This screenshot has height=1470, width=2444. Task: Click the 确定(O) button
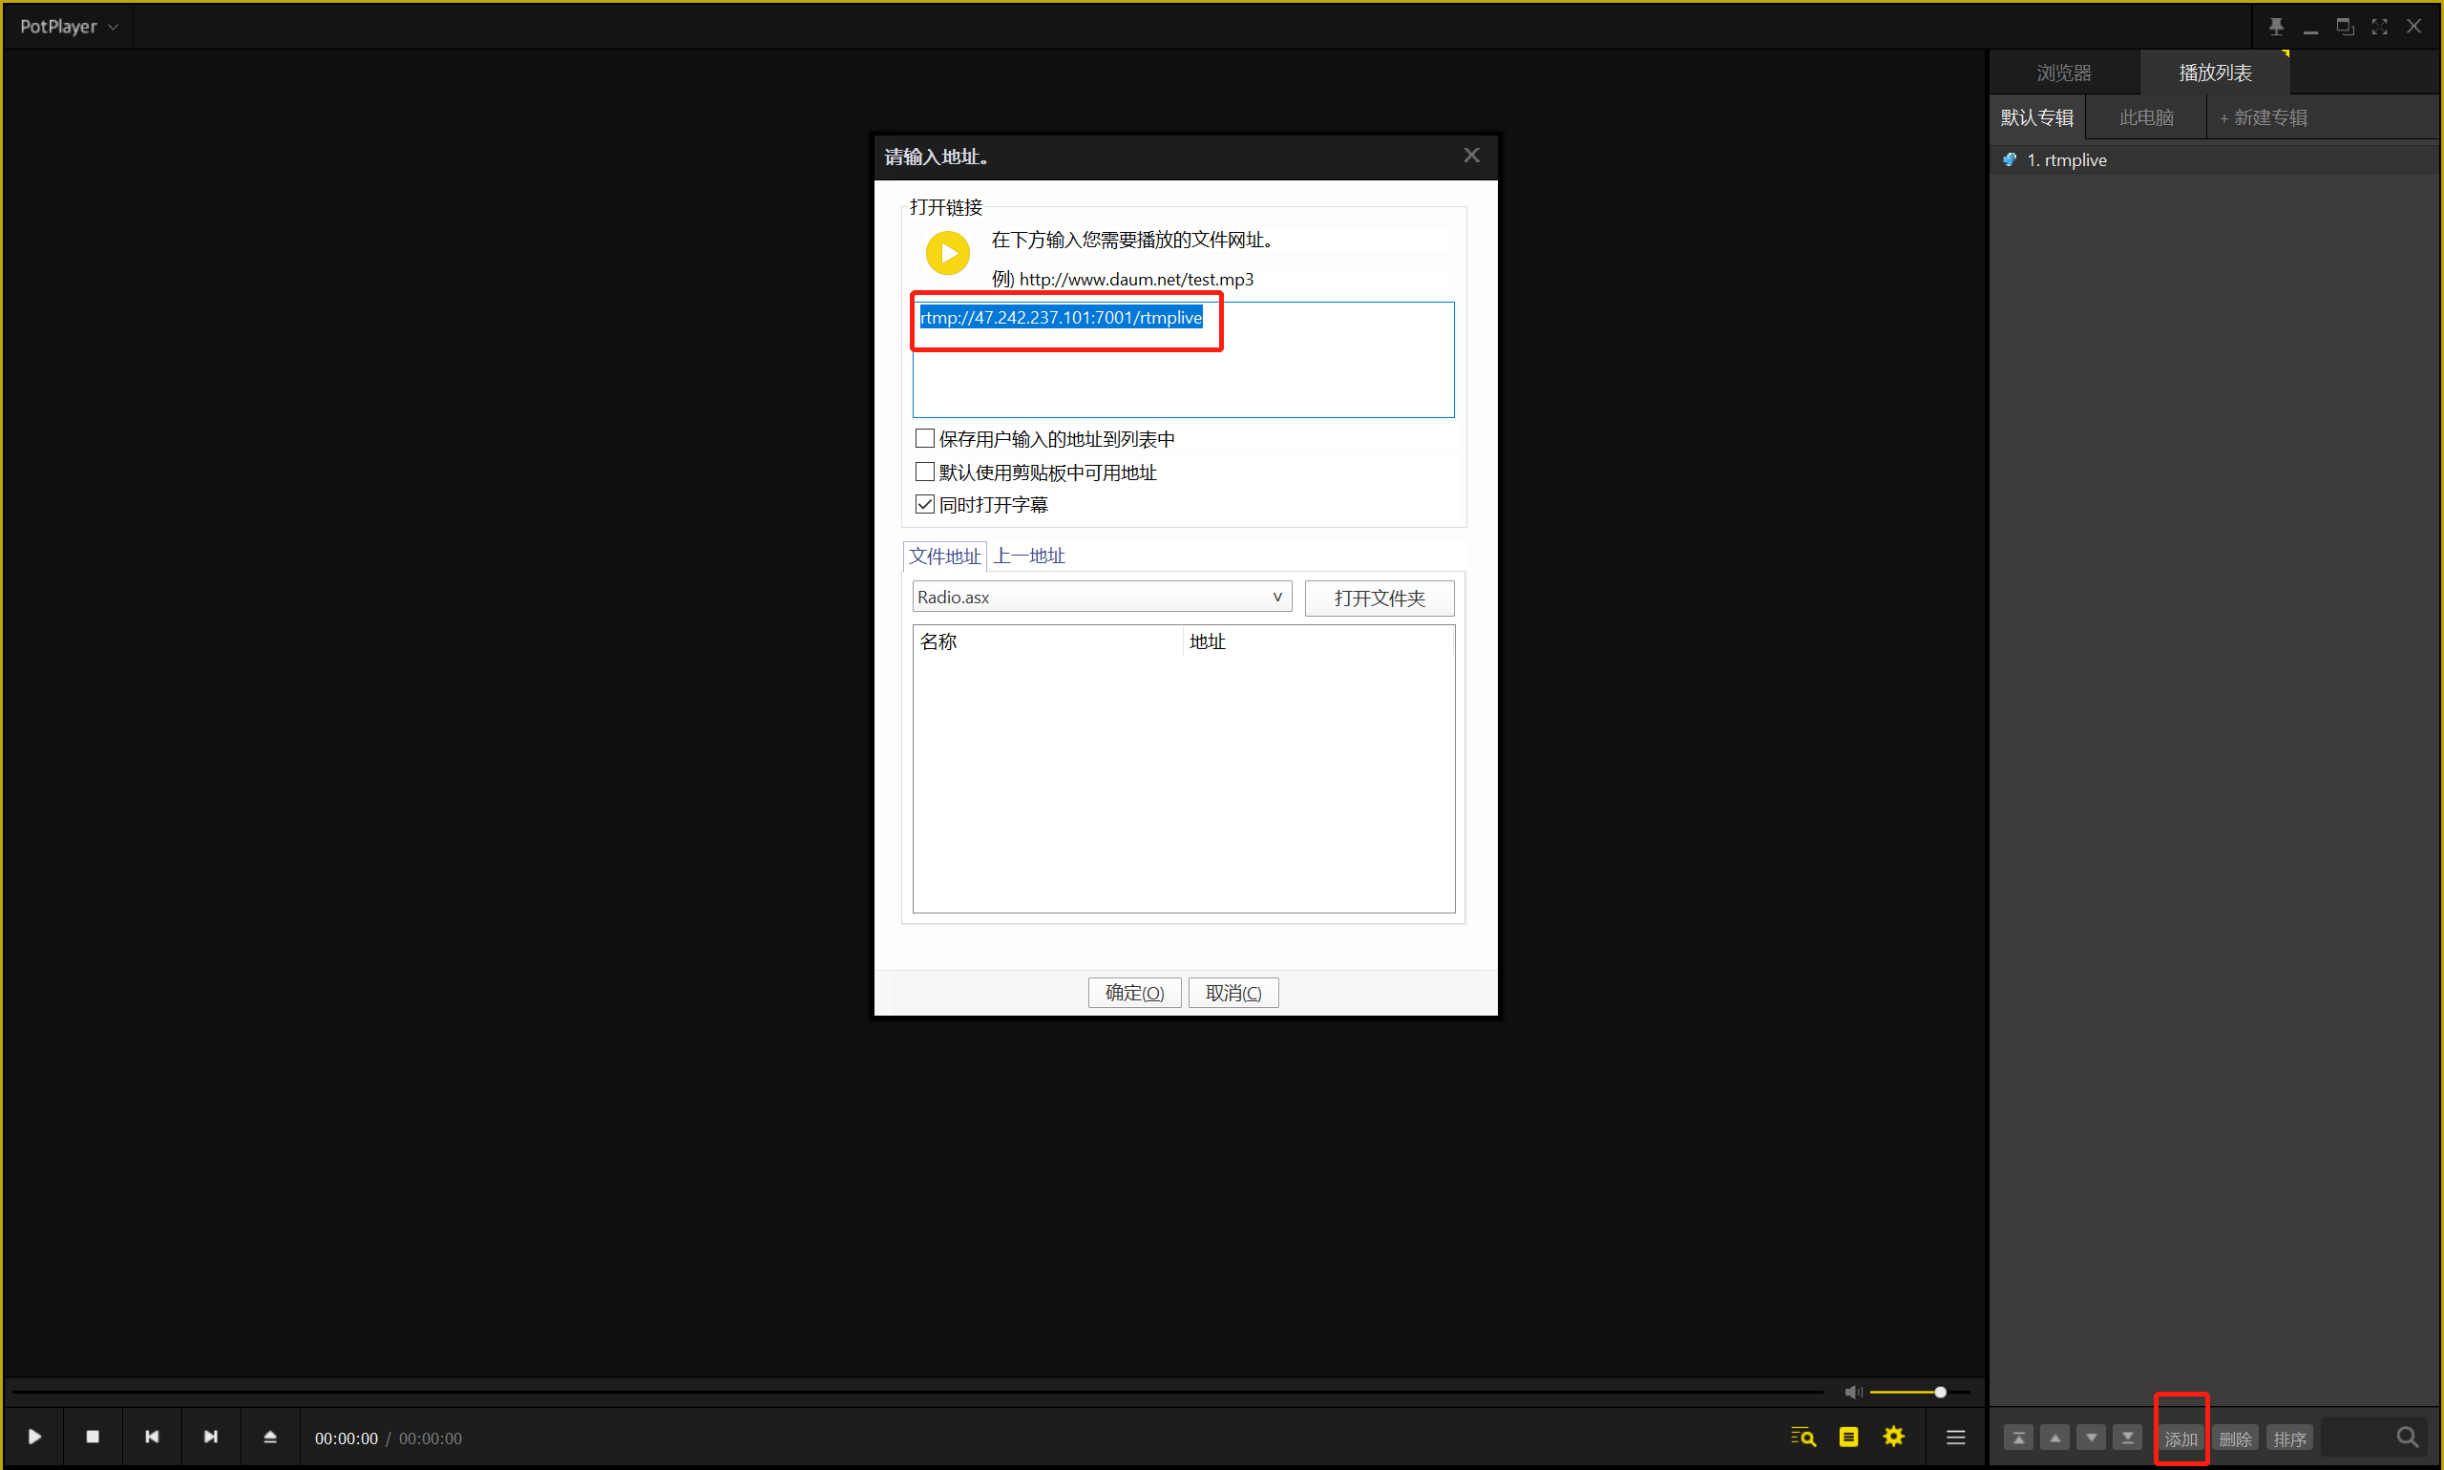click(1134, 993)
